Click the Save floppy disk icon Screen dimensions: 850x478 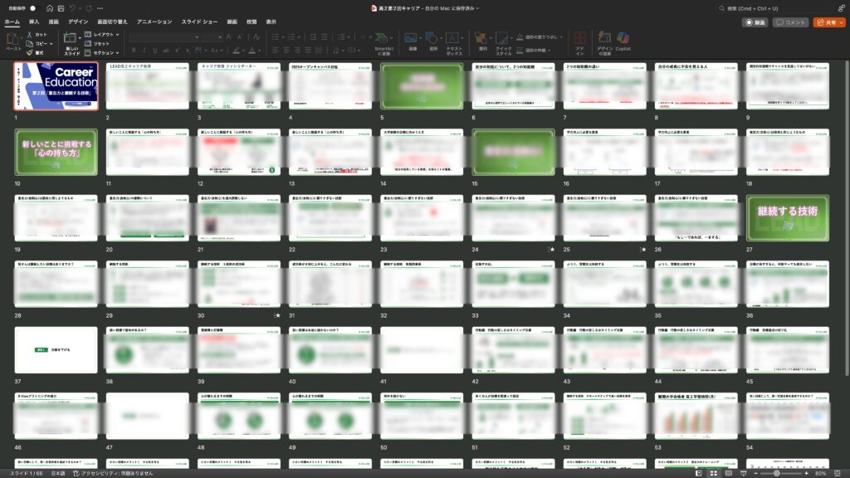coord(61,8)
